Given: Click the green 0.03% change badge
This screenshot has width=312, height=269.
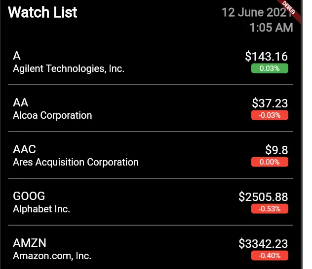Looking at the screenshot, I should 270,68.
